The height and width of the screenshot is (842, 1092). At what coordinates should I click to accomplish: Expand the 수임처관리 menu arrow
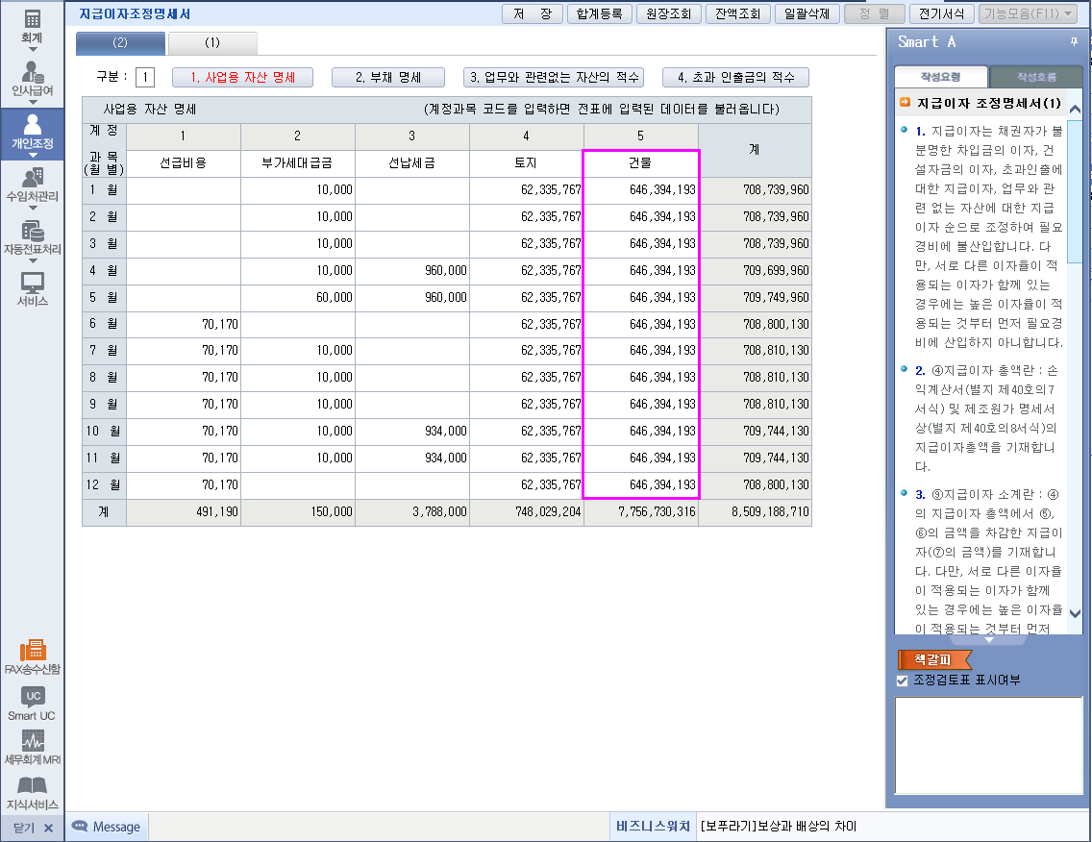(x=32, y=209)
